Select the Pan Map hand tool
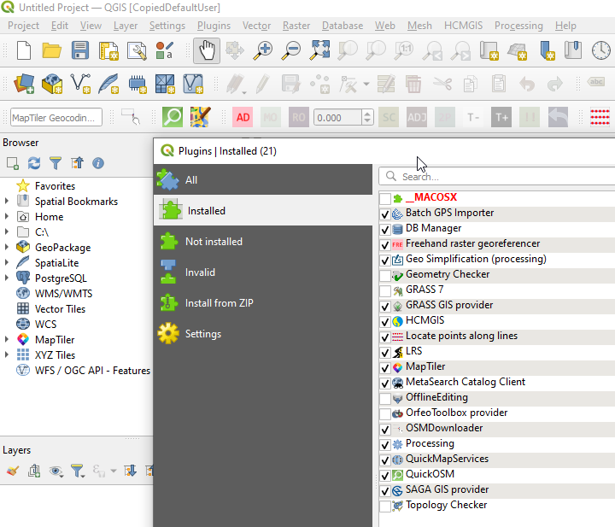The image size is (615, 527). 207,50
